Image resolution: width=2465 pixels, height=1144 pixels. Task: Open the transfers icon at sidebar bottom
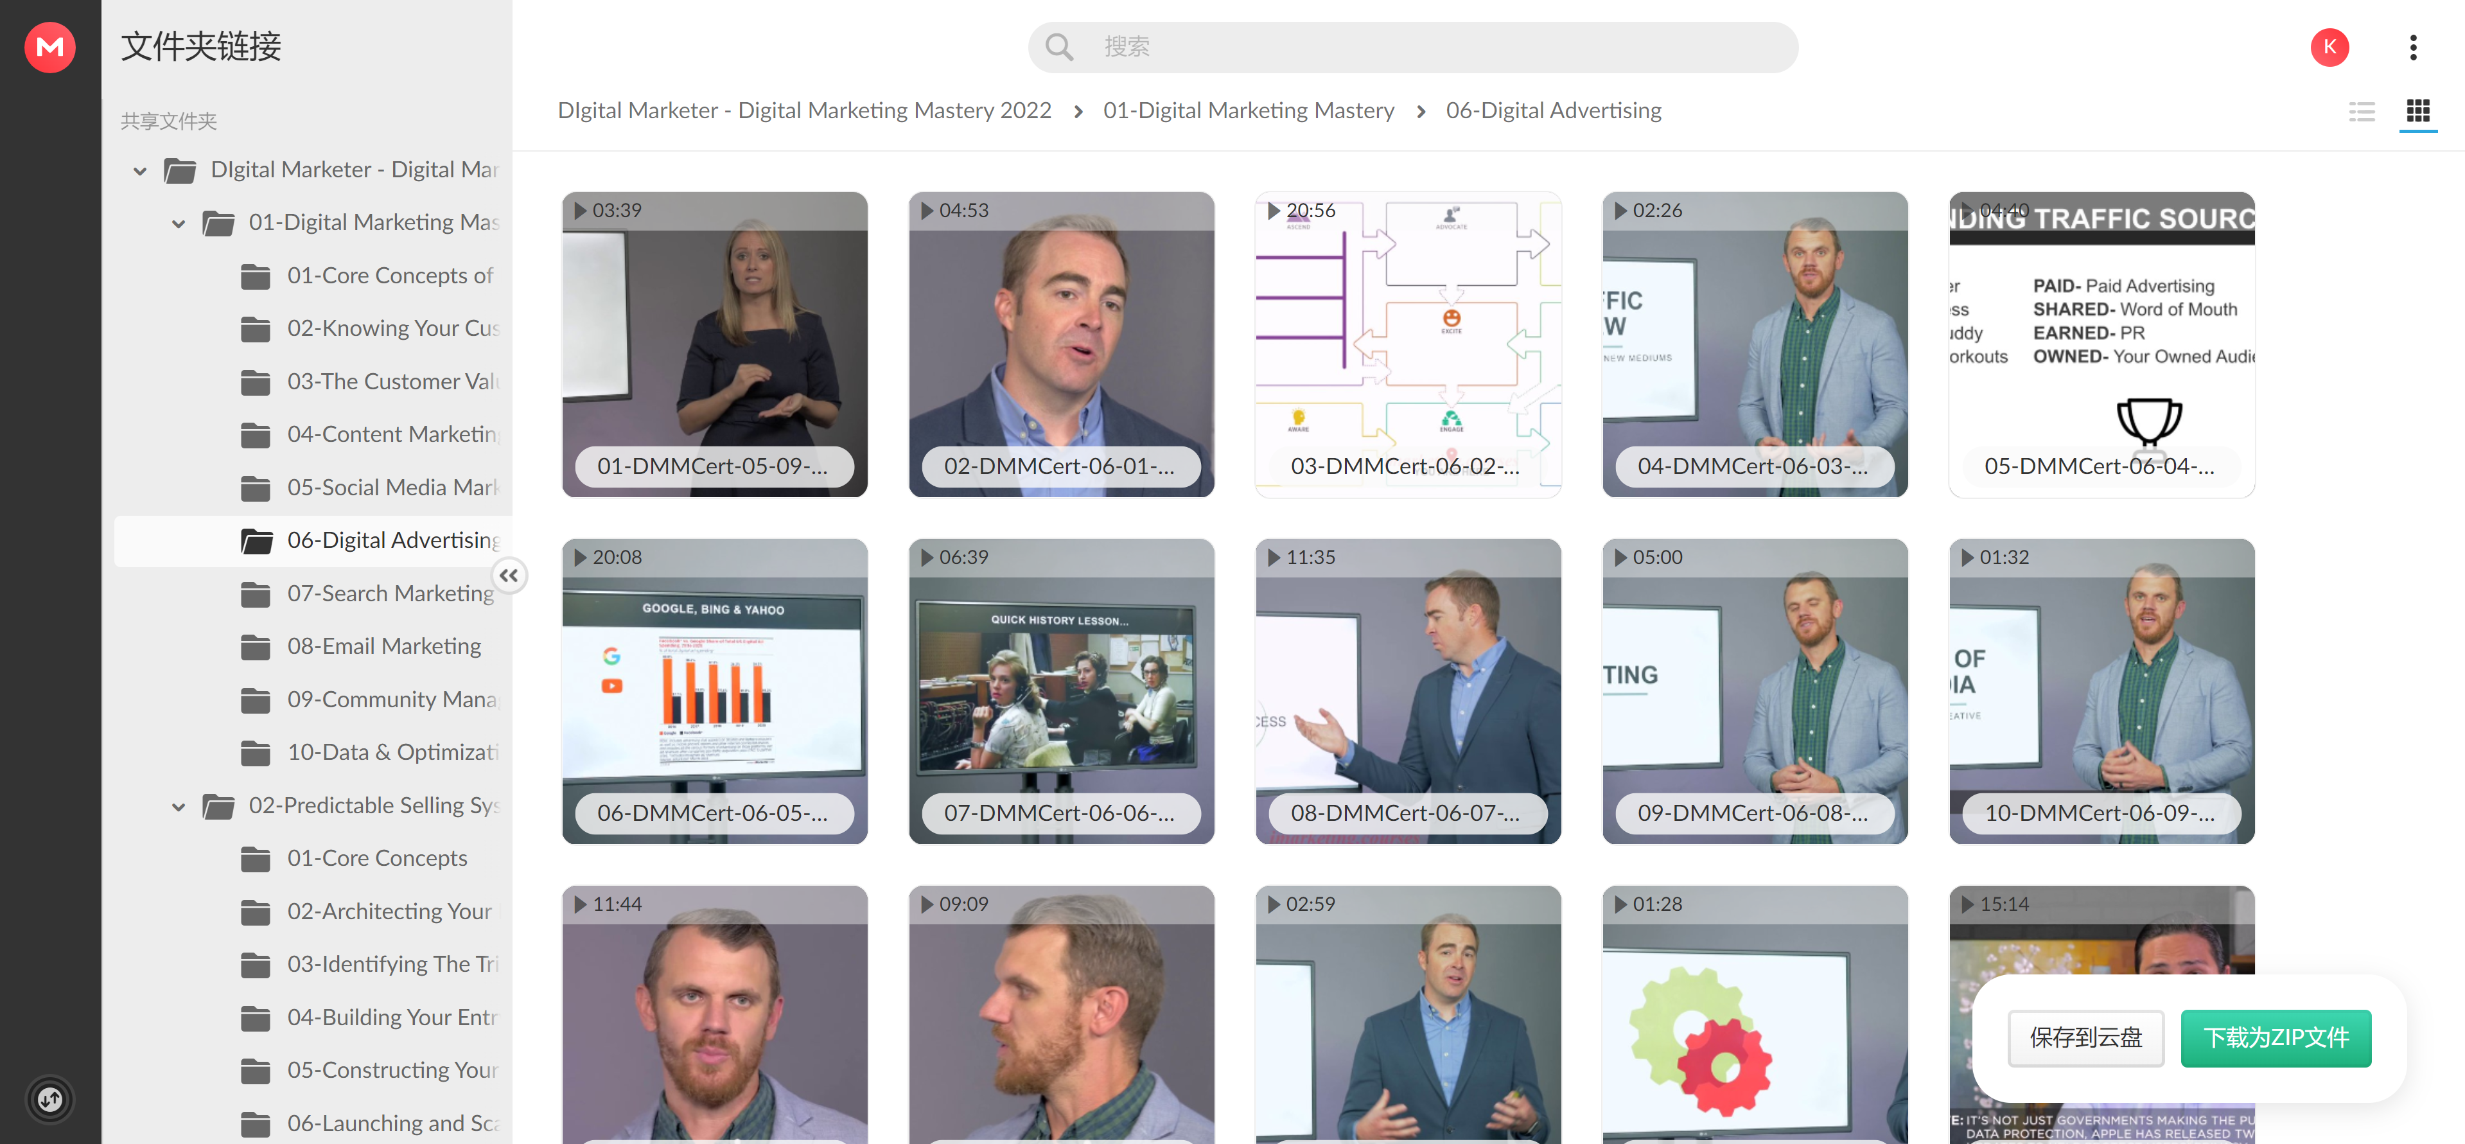[x=49, y=1100]
